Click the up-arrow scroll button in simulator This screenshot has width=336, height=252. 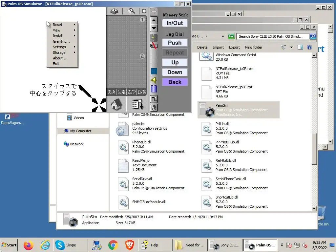click(x=154, y=20)
